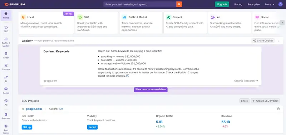The width and height of the screenshot is (286, 135).
Task: Click calculator keyword line
Action: tap(119, 60)
